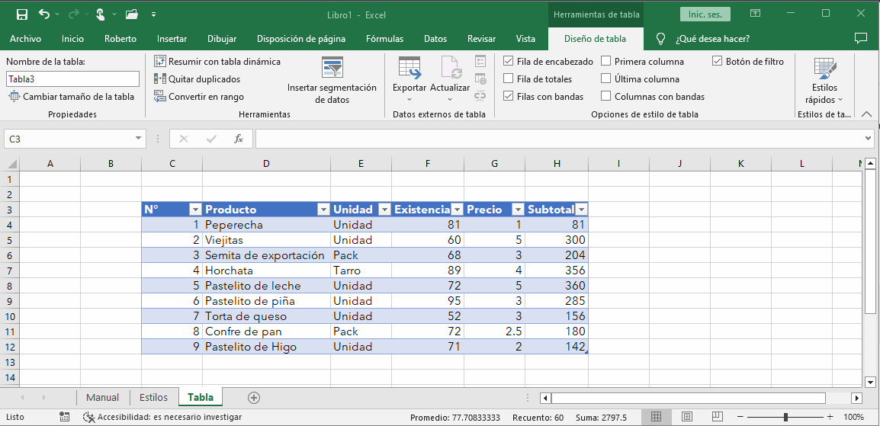880x426 pixels.
Task: Click Insertar segmentación de datos
Action: tap(332, 81)
